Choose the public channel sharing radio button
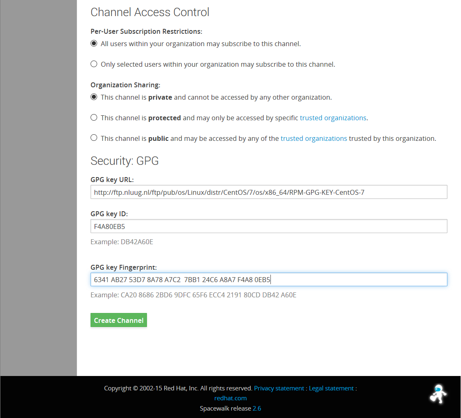461x418 pixels. pos(94,138)
